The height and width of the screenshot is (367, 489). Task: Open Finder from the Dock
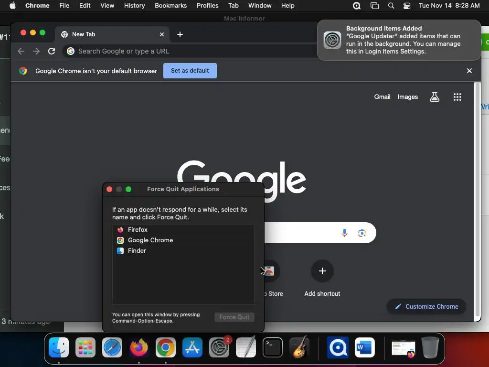click(x=59, y=347)
